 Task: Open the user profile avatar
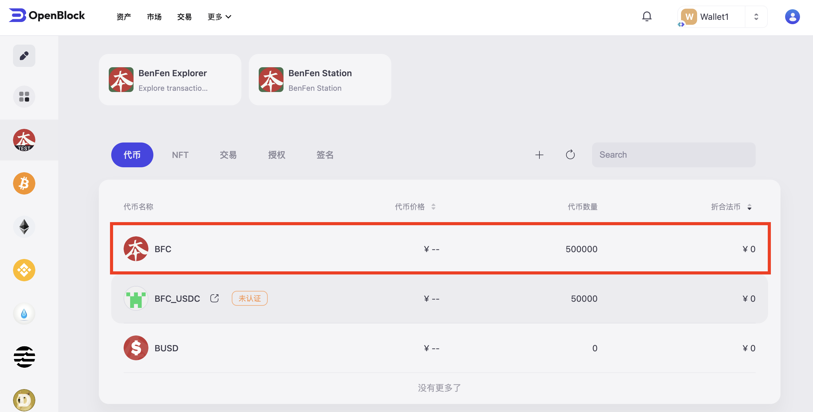(x=792, y=17)
